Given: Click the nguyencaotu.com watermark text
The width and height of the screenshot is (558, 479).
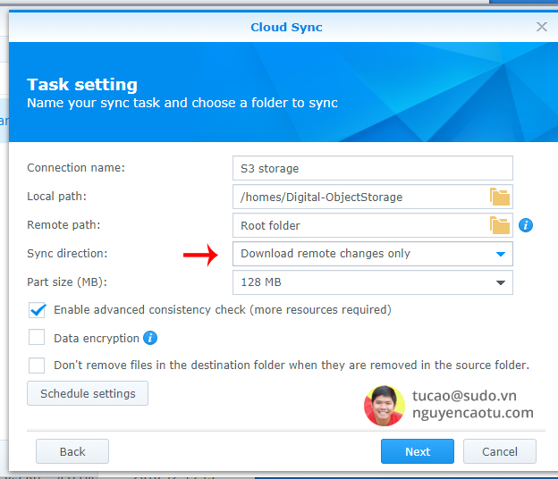Looking at the screenshot, I should tap(473, 413).
